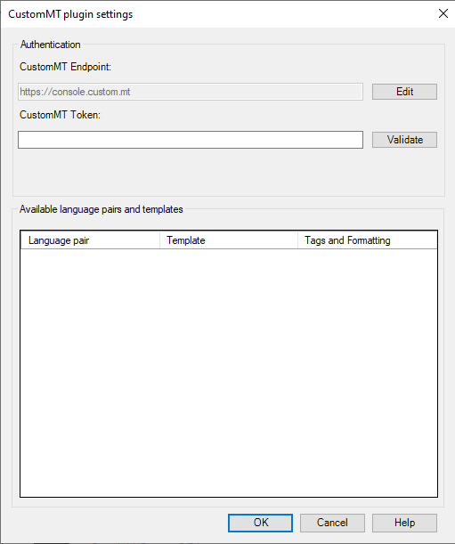This screenshot has height=544, width=455.
Task: Confirm settings with OK button
Action: [260, 523]
